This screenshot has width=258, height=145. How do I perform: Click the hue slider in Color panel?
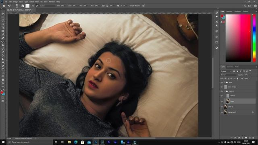point(254,38)
